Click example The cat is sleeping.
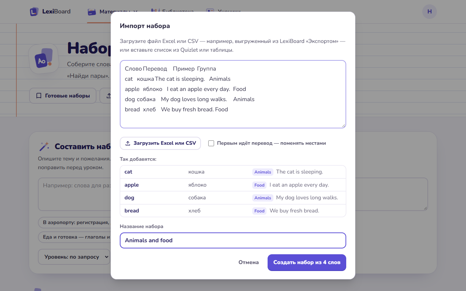Screen dimensions: 466x291 click(300, 172)
